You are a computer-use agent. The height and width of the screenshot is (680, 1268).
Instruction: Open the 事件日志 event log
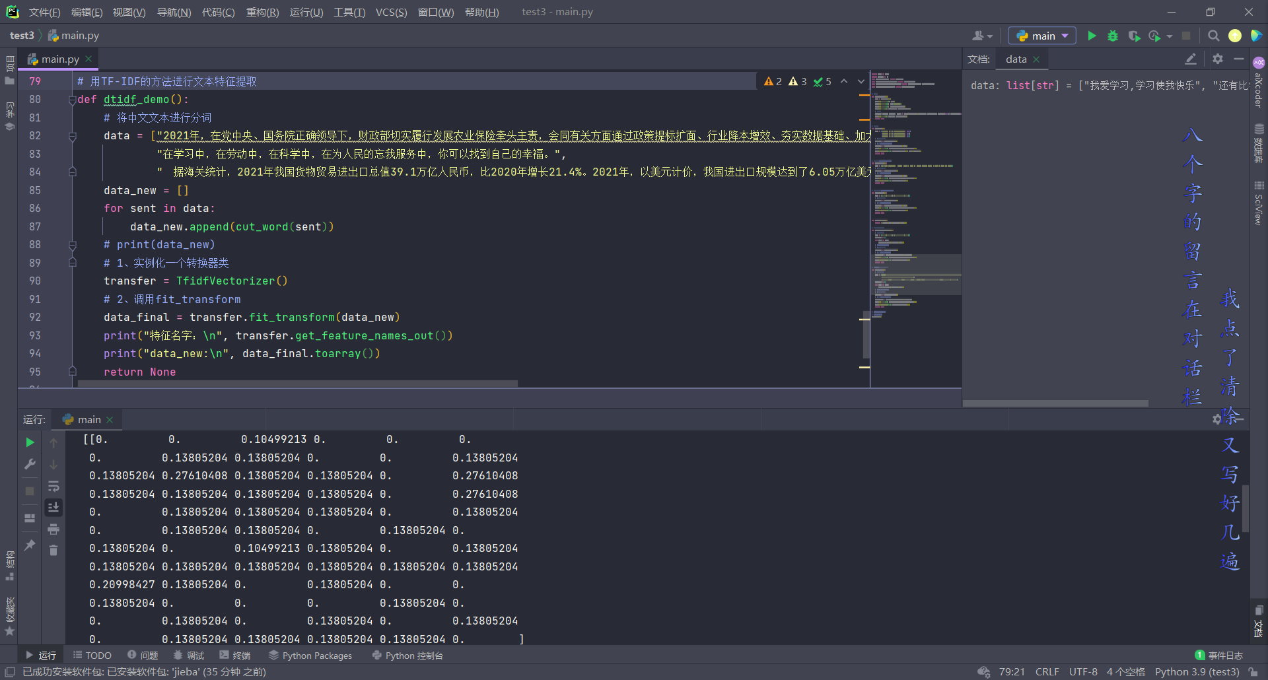click(1219, 656)
